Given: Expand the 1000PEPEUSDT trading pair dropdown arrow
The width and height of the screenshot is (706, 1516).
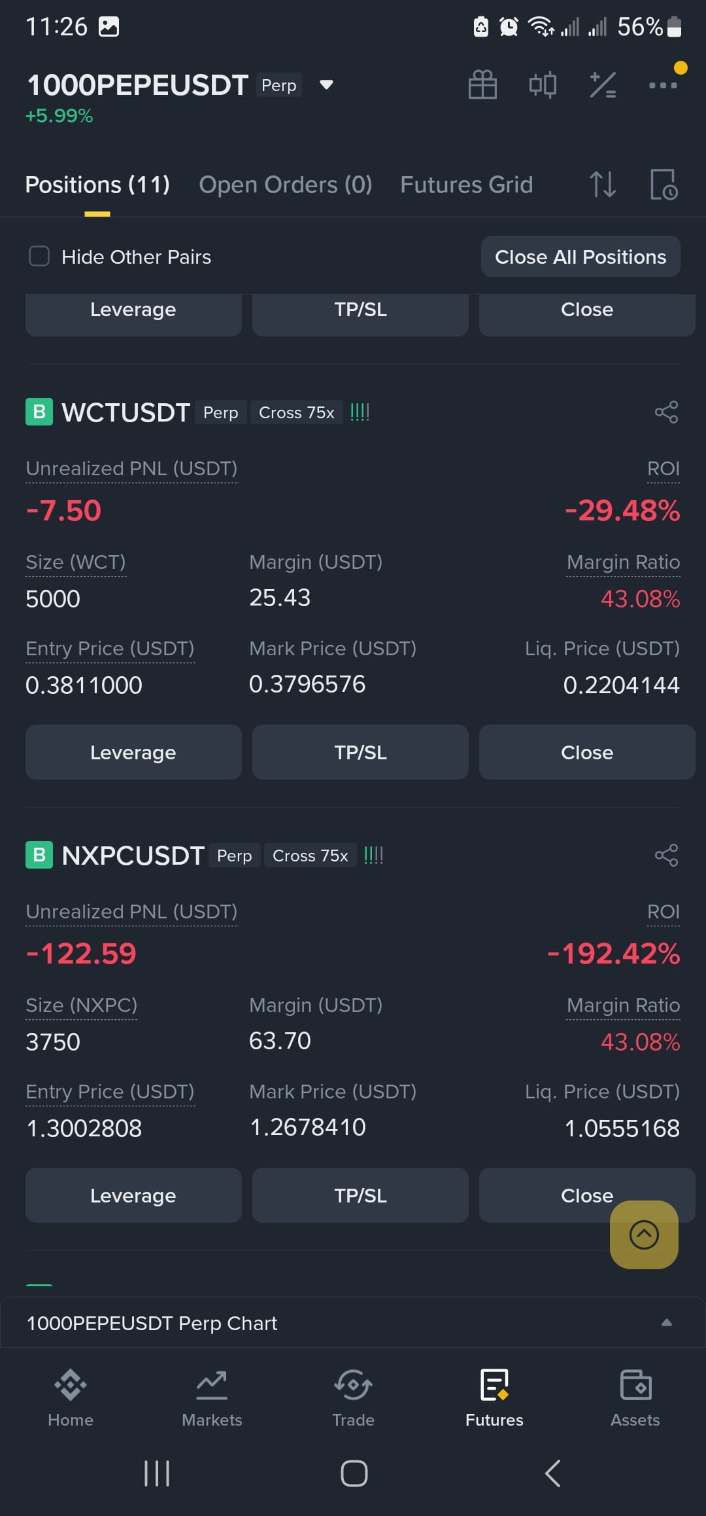Looking at the screenshot, I should pyautogui.click(x=326, y=85).
